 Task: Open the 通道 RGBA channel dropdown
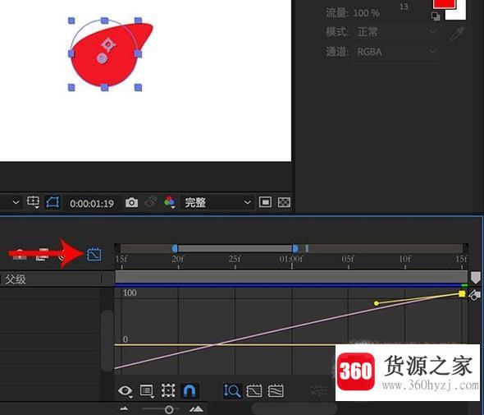tap(397, 52)
